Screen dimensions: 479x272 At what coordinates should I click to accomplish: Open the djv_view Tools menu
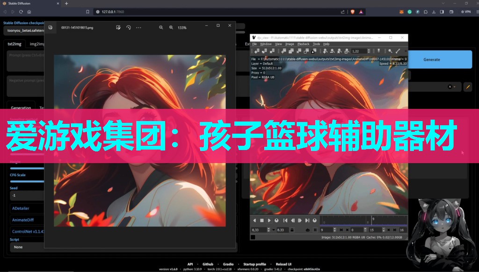(316, 44)
